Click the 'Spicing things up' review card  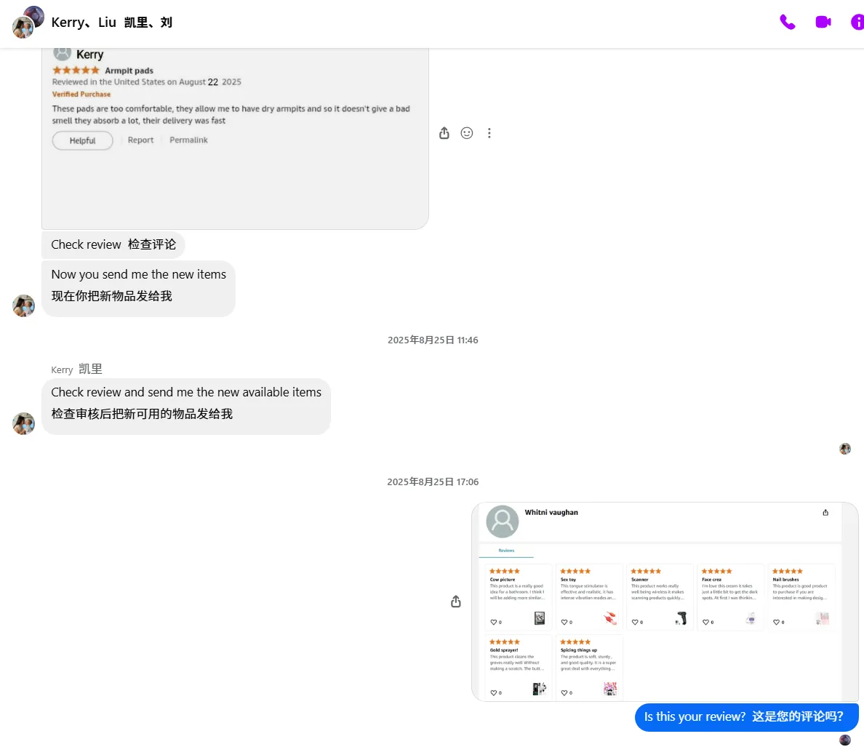(x=588, y=668)
